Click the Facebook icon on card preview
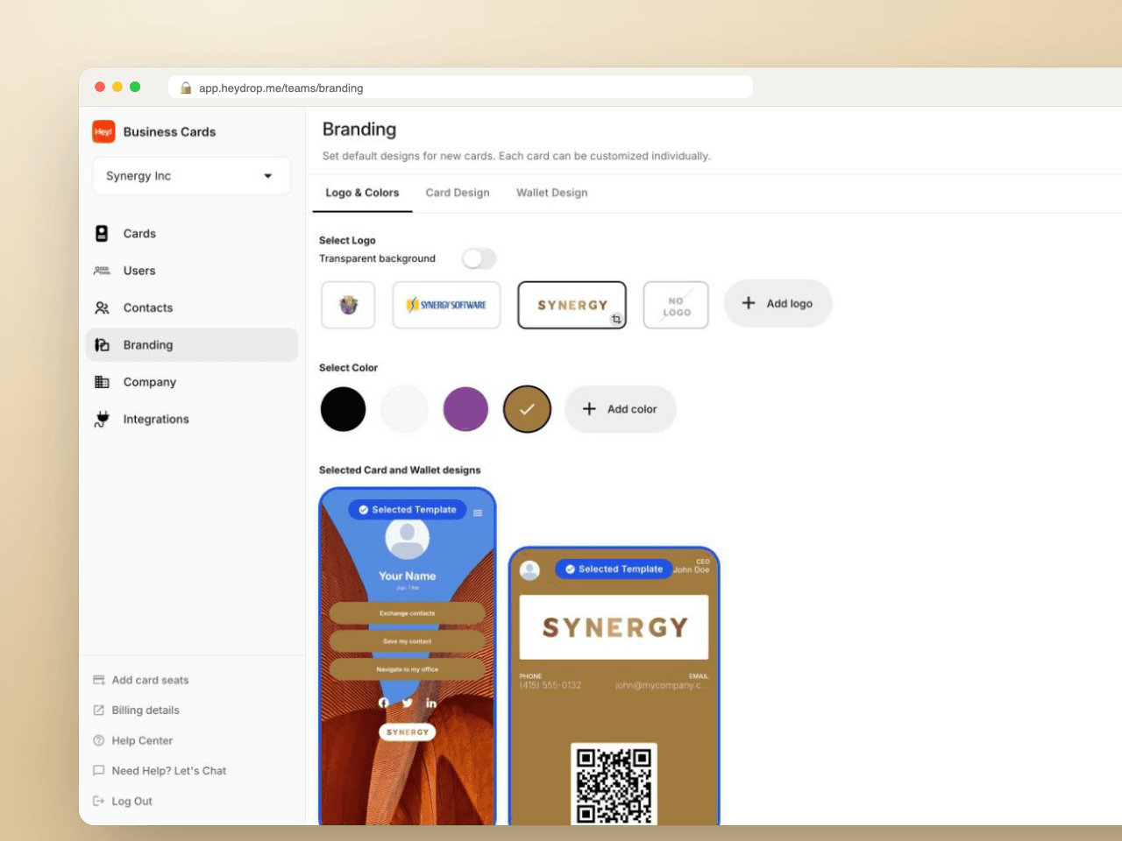 tap(383, 703)
